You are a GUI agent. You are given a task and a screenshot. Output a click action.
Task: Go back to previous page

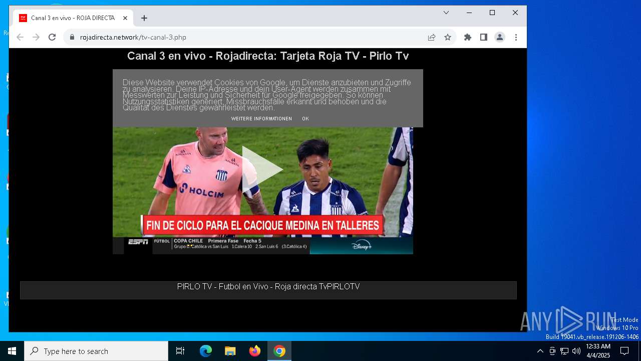tap(20, 37)
